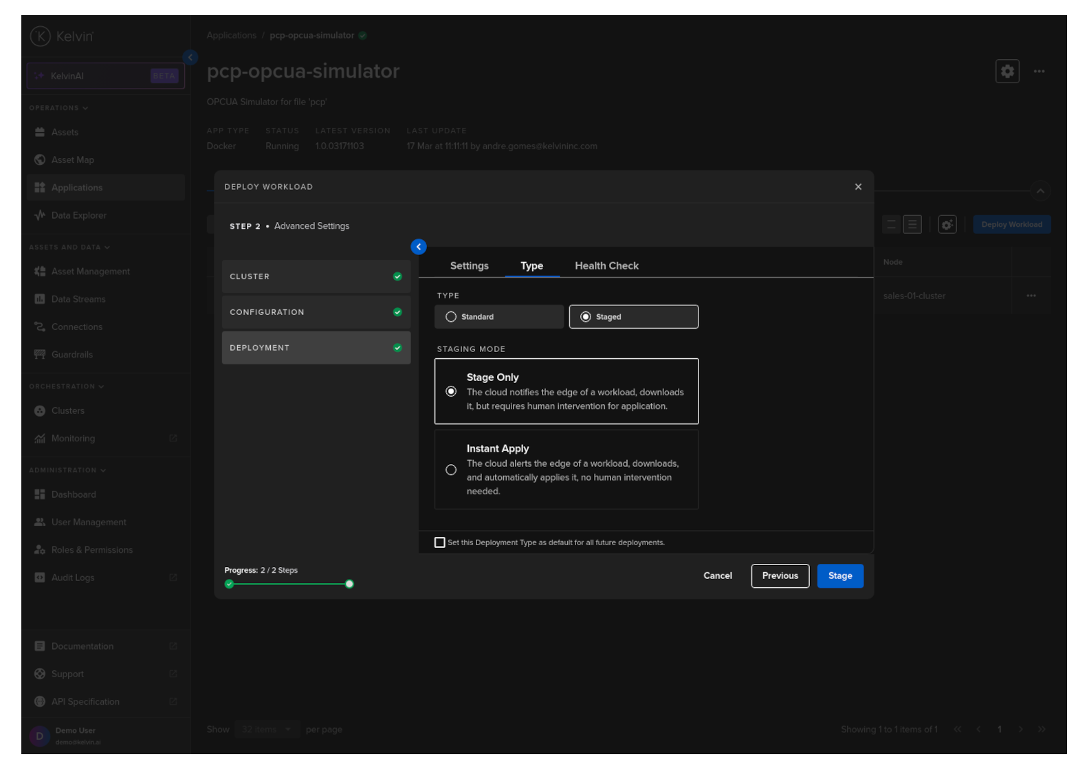
Task: Click the Connections icon in sidebar
Action: pos(40,327)
